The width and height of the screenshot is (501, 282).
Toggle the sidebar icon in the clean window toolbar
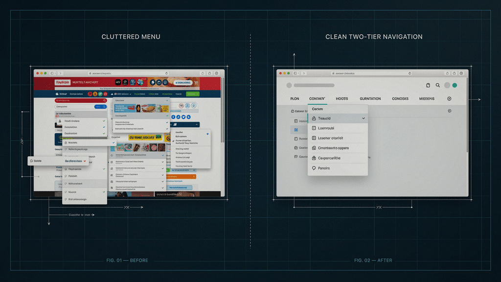pos(295,73)
